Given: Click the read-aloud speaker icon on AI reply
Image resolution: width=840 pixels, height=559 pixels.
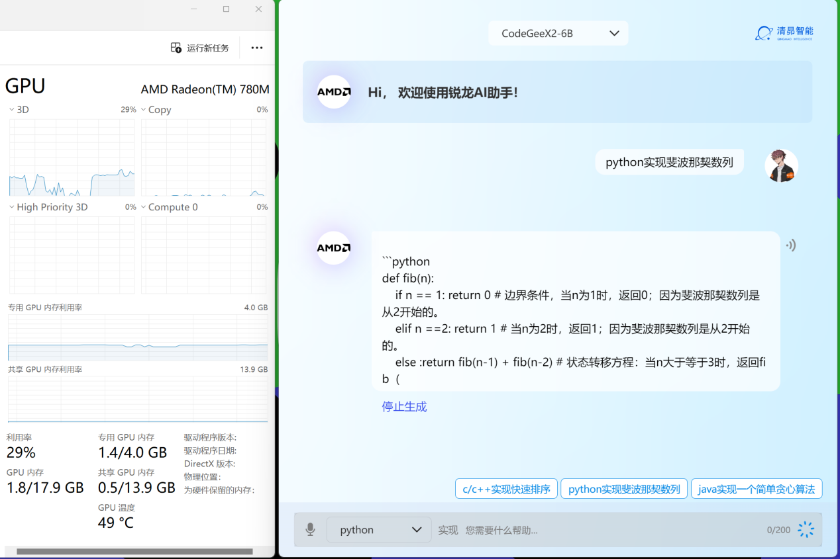Looking at the screenshot, I should (790, 245).
